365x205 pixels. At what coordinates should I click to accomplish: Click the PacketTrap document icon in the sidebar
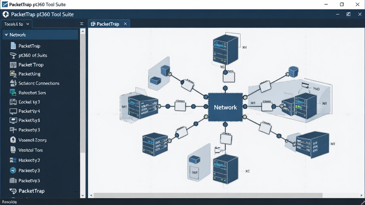coord(13,46)
